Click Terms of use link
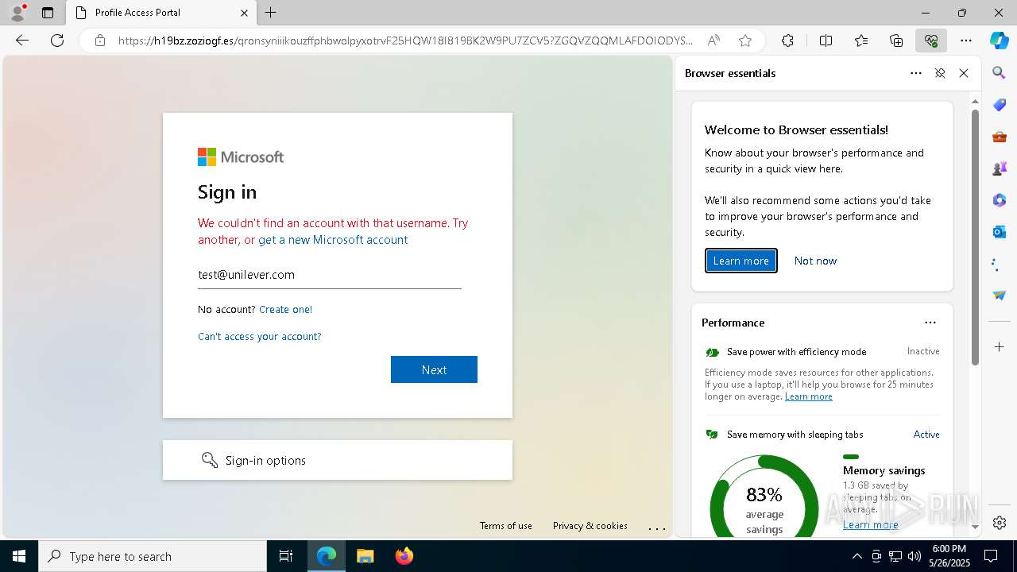Image resolution: width=1017 pixels, height=572 pixels. pos(506,526)
